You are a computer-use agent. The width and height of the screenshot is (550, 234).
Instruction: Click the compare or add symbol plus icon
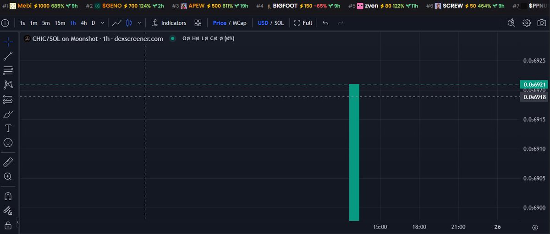point(5,23)
